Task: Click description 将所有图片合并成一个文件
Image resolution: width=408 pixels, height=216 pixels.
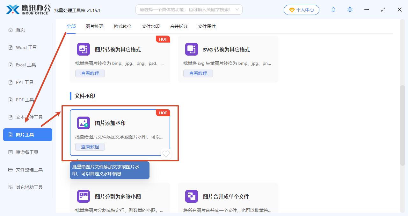Action: pos(228,210)
